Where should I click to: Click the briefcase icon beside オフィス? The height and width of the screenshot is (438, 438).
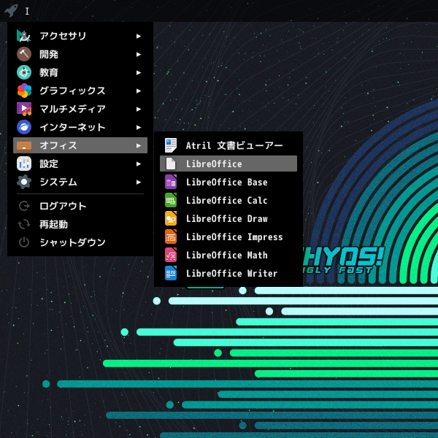click(24, 145)
